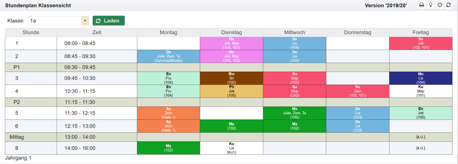This screenshot has height=164, width=458.
Task: Open the De lesson in Gymnastikhalle
Action: pos(168,56)
